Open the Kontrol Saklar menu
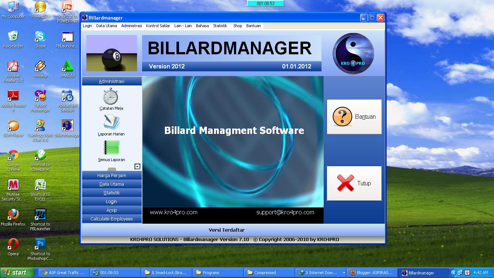 (158, 26)
